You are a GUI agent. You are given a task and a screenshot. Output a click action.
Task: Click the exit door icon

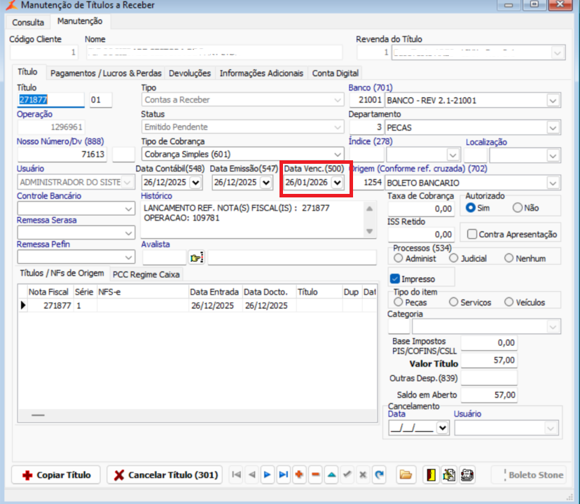431,475
